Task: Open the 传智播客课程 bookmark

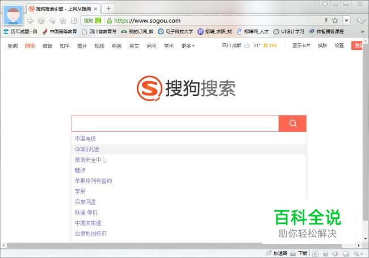Action: point(326,31)
